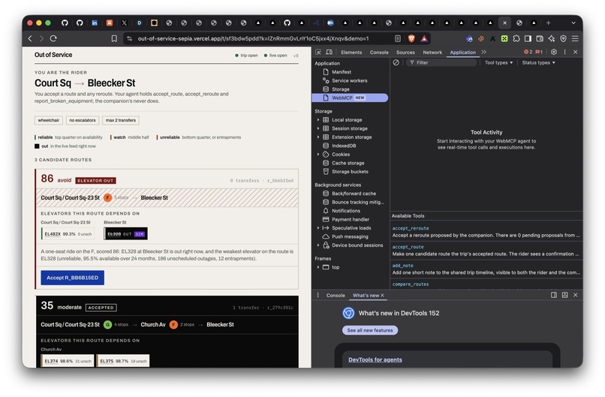Viewport: 605px width, 397px height.
Task: Click the clear tool activity icon
Action: click(396, 62)
